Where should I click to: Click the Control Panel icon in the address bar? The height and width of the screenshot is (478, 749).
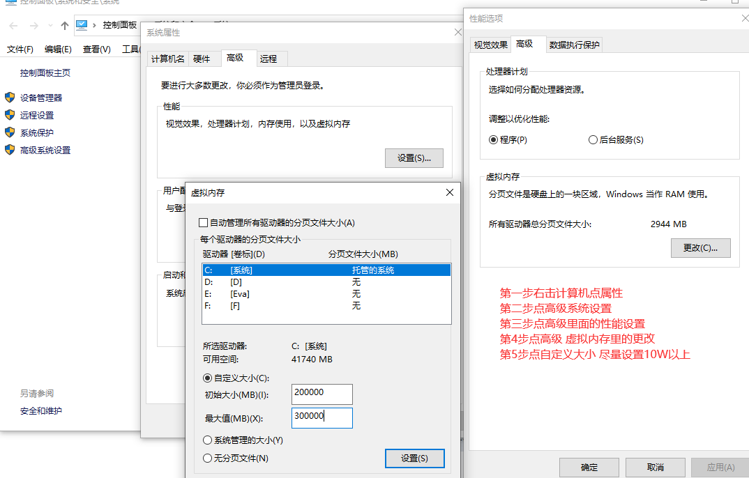[82, 25]
